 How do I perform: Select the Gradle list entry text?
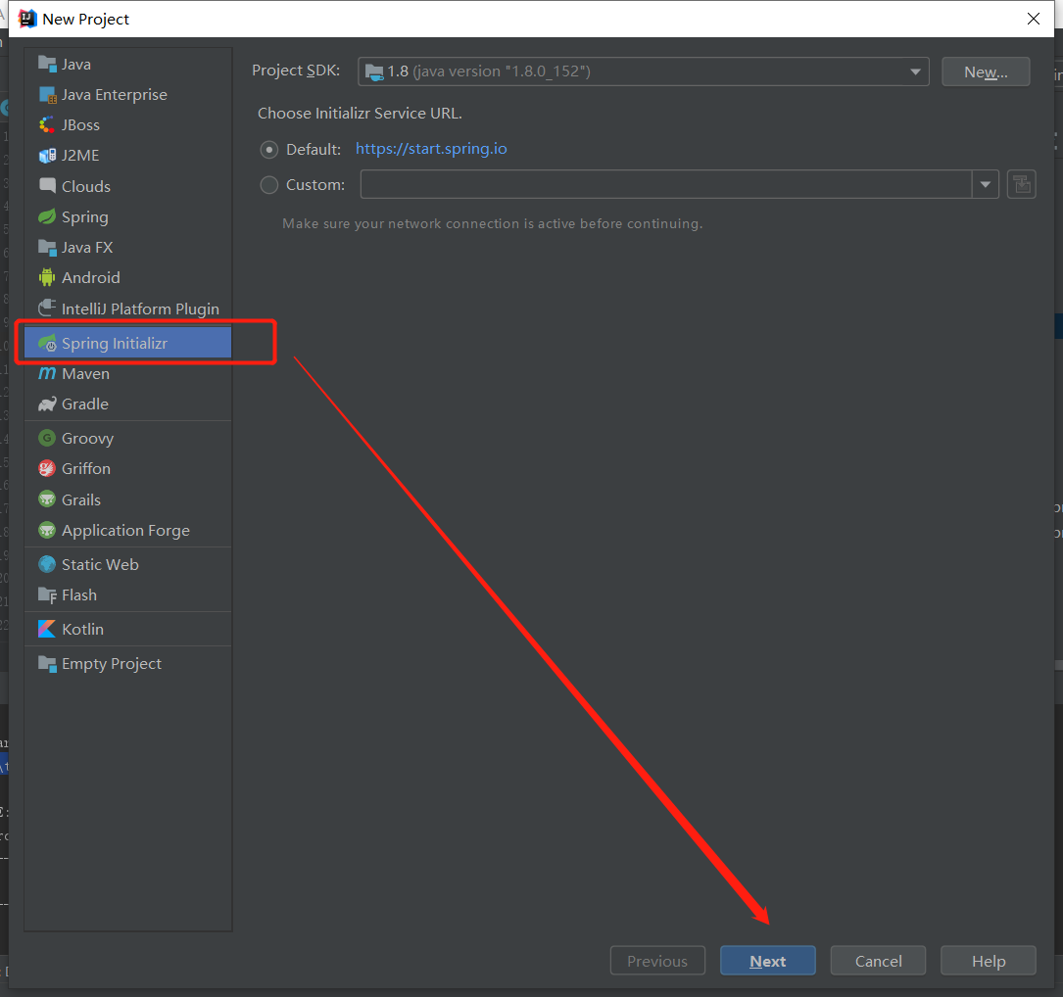click(x=84, y=404)
